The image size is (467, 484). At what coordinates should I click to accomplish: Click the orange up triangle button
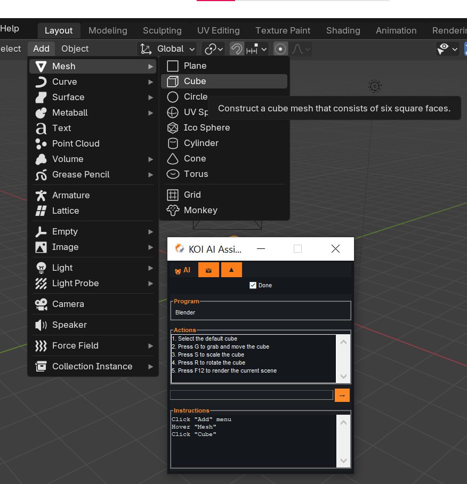[231, 270]
